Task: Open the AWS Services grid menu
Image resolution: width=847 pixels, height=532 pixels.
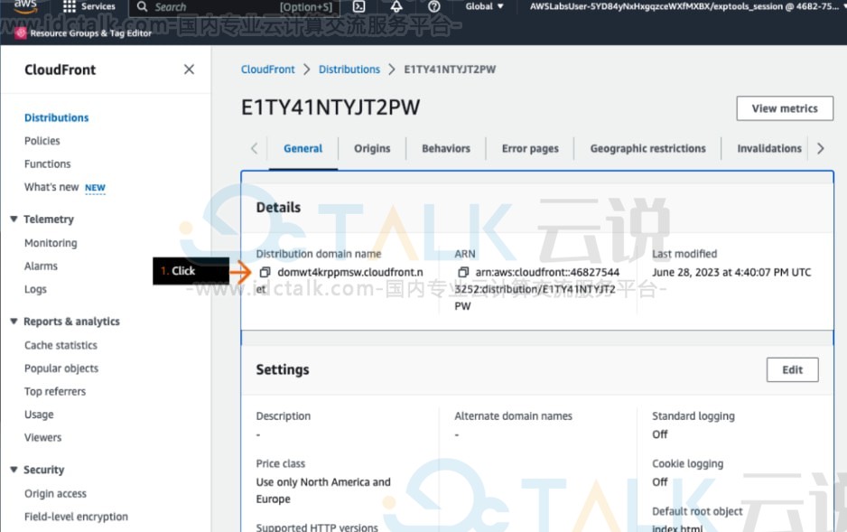Action: 70,6
